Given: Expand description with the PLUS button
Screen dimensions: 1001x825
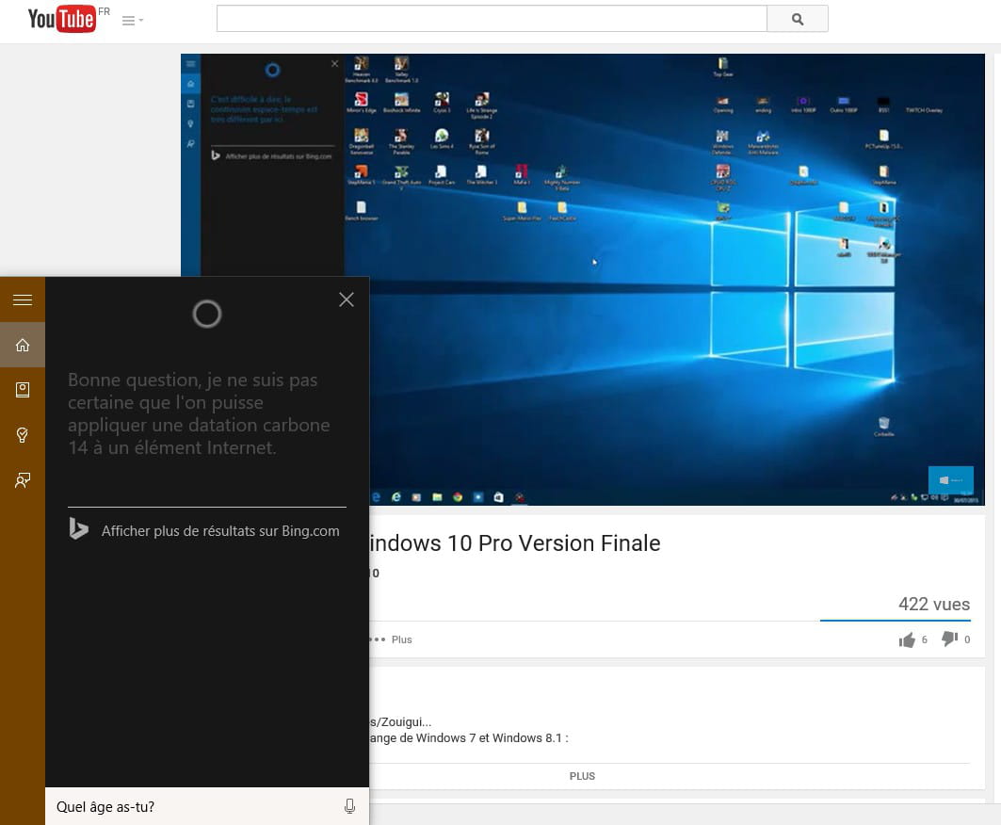Looking at the screenshot, I should (582, 776).
